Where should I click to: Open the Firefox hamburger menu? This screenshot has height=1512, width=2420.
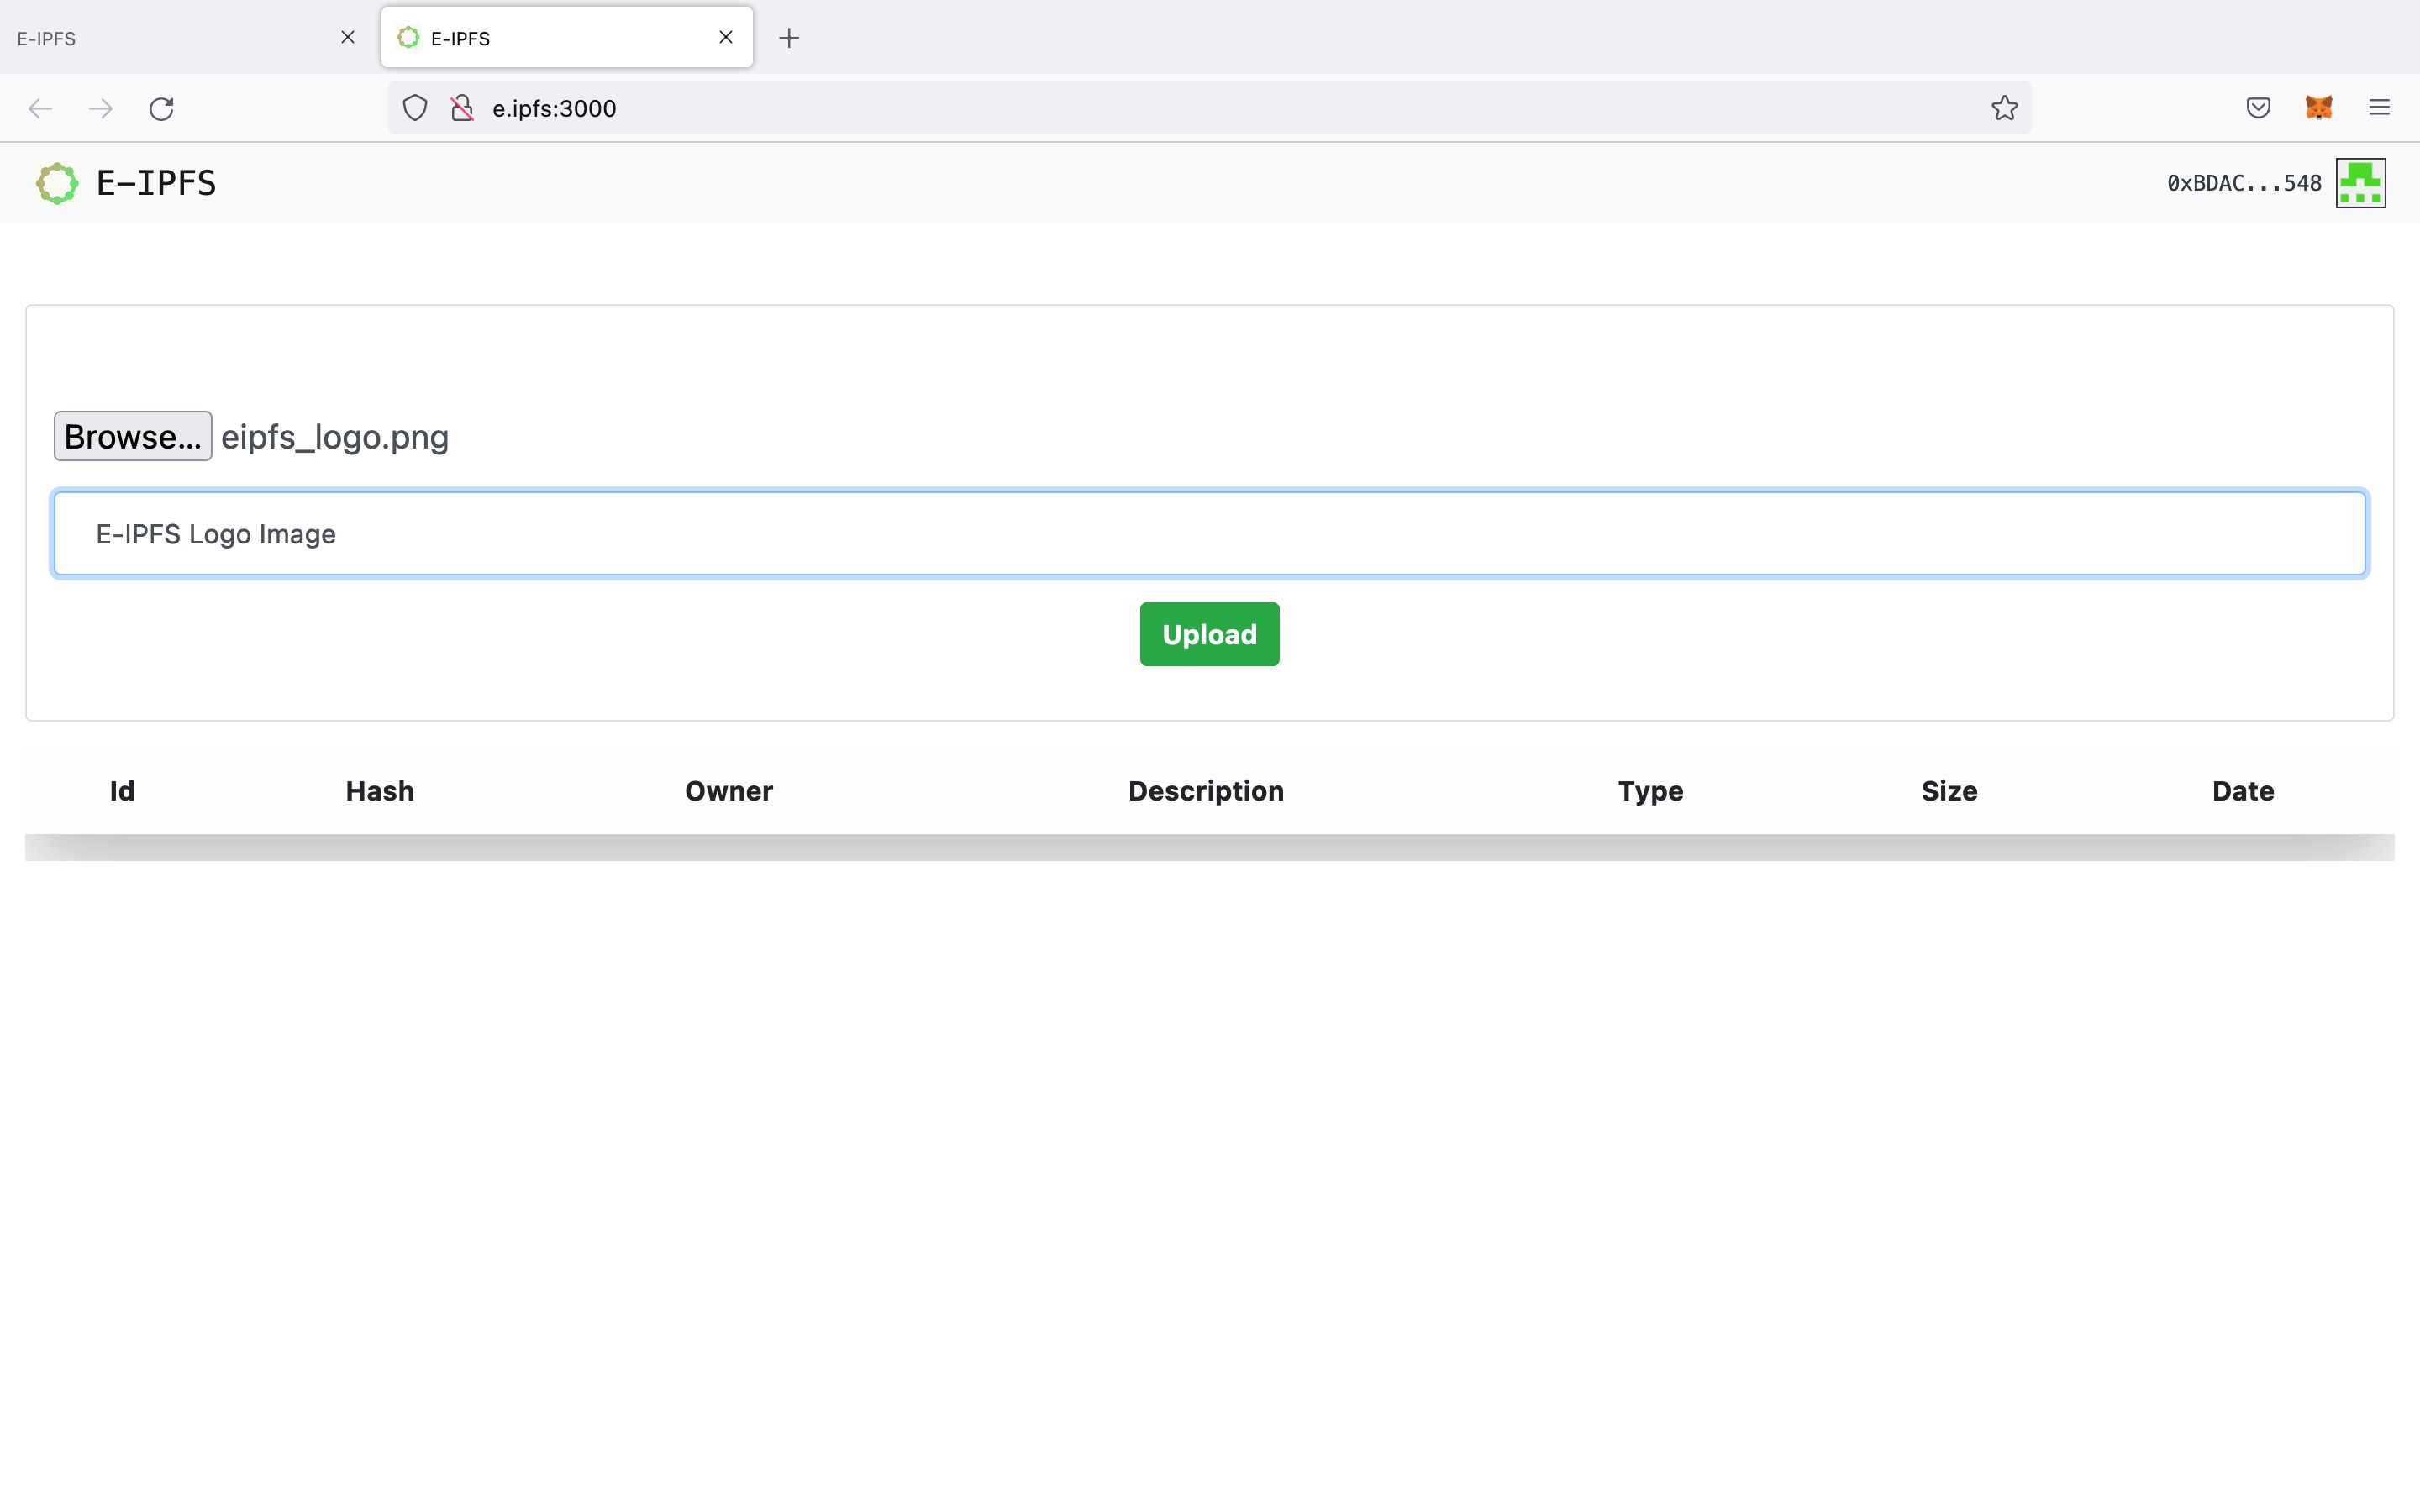coord(2379,108)
